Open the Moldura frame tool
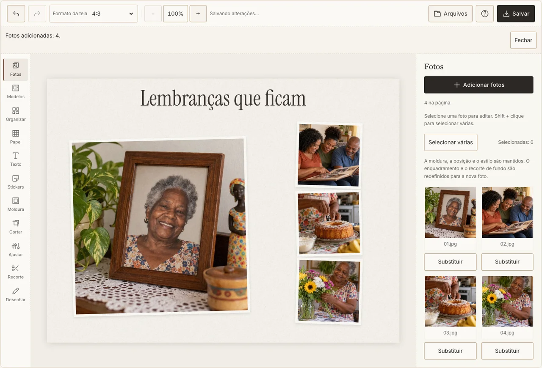The image size is (542, 368). [16, 205]
